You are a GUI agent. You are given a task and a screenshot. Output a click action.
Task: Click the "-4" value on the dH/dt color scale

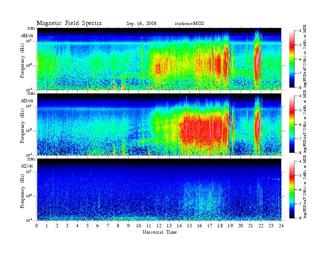coord(299,31)
